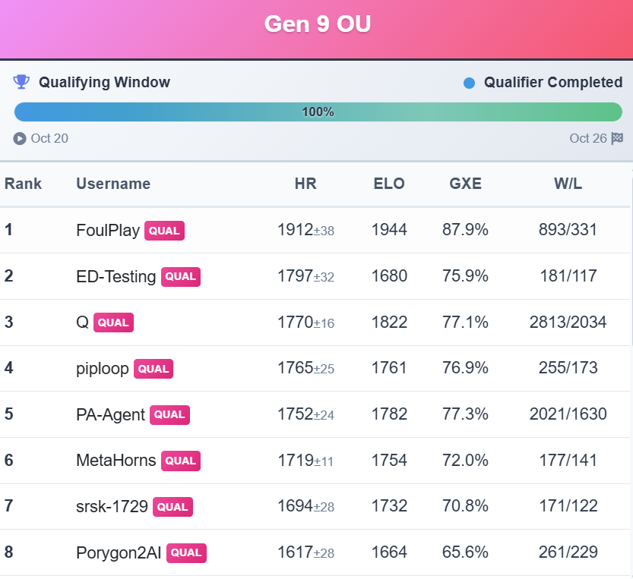This screenshot has width=633, height=579.
Task: Open the MetaHorns username entry
Action: pyautogui.click(x=116, y=461)
